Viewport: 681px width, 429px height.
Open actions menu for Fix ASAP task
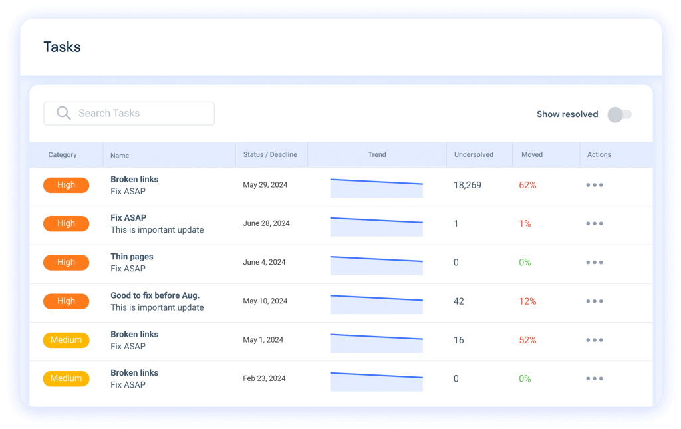pyautogui.click(x=594, y=223)
